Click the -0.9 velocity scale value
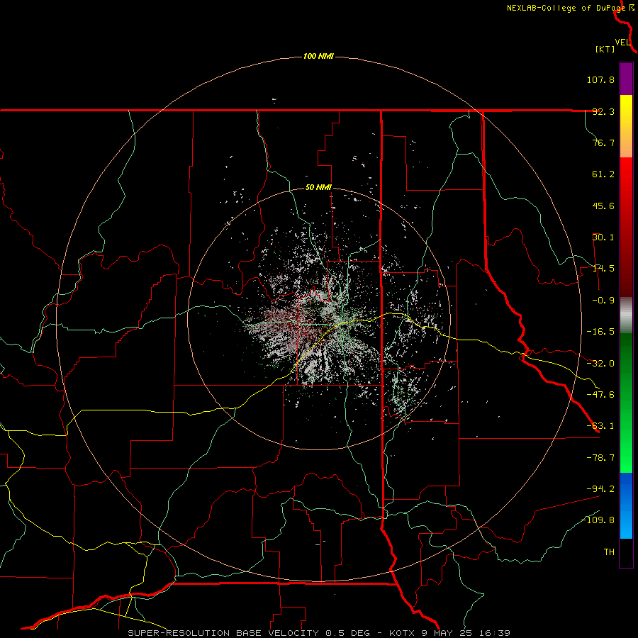 click(603, 301)
